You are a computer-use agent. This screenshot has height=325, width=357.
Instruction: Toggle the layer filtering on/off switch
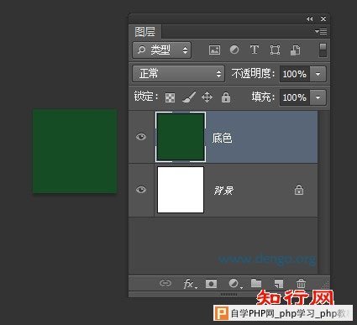[x=323, y=50]
